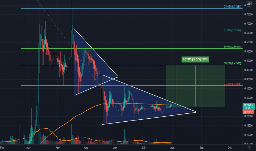This screenshot has width=256, height=151.
Task: Click the May label on time axis
Action: click(x=86, y=148)
